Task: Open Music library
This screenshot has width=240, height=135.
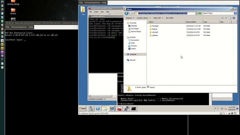Action: click(x=133, y=43)
